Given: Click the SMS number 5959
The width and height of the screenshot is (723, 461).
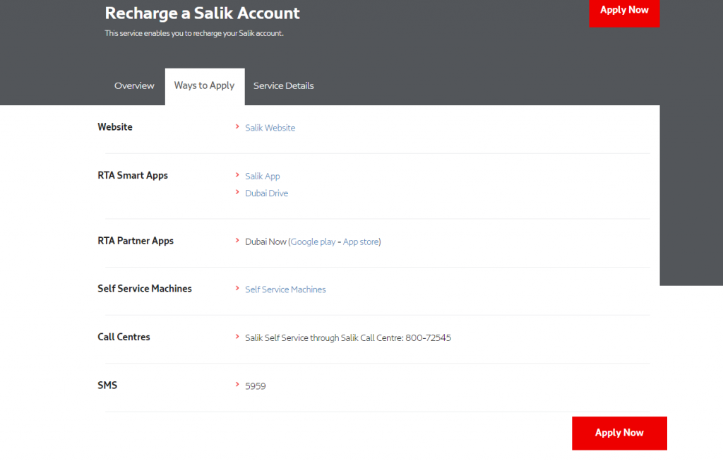Looking at the screenshot, I should (x=256, y=386).
